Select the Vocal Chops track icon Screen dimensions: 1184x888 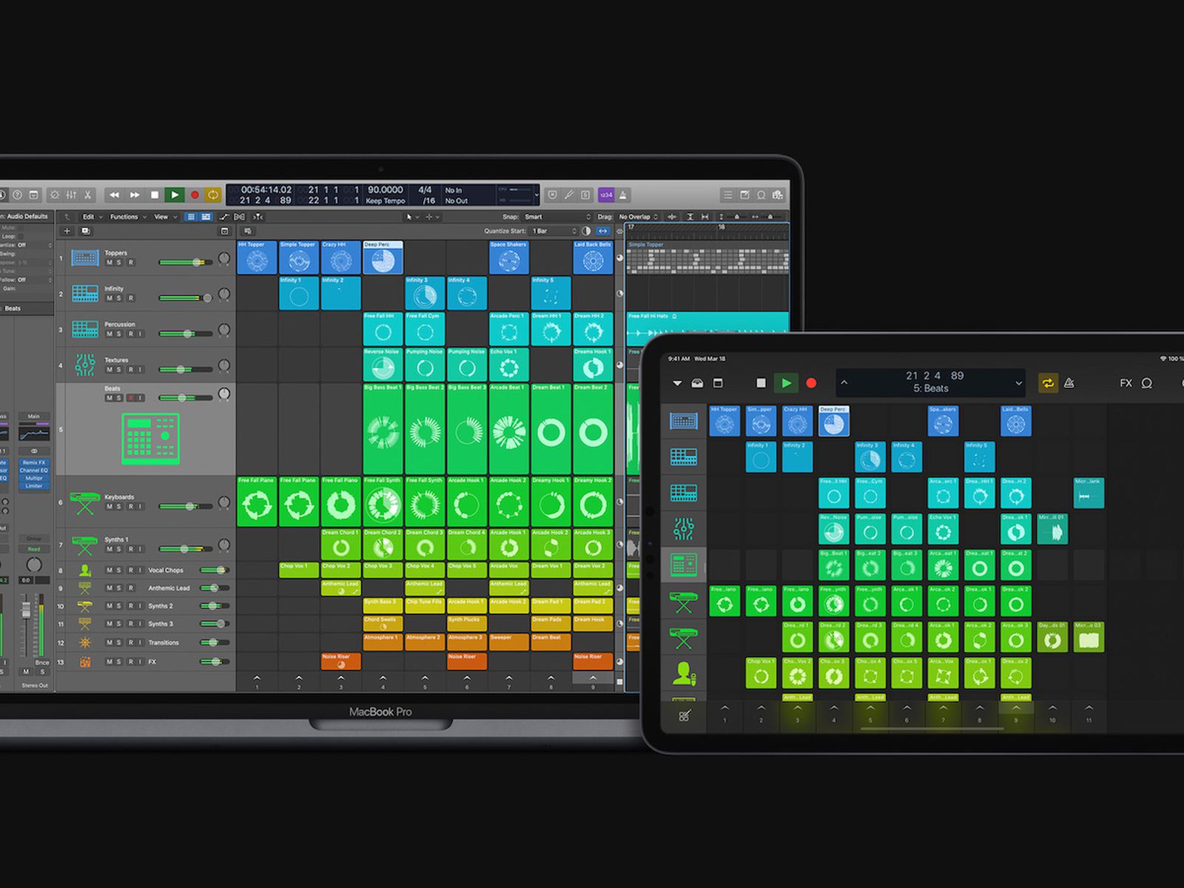click(85, 571)
